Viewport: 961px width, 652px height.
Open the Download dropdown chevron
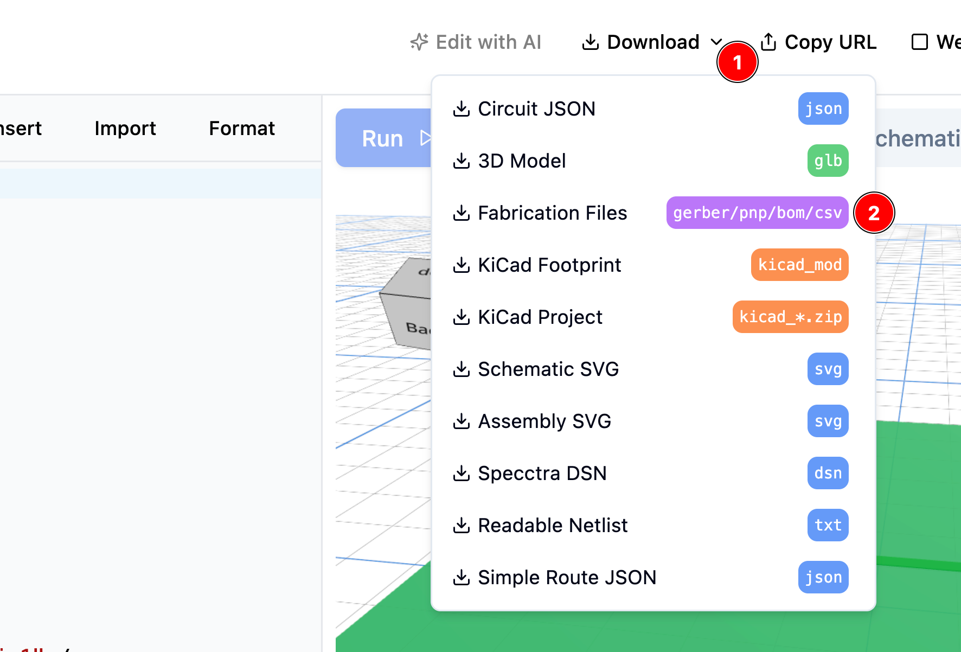[717, 42]
